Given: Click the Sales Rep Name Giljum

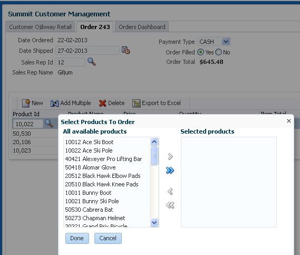Looking at the screenshot, I should click(x=65, y=72).
